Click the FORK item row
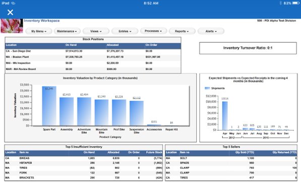 tap(84, 173)
